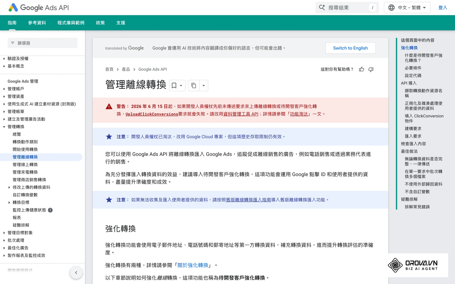Open 報表 in the sidebar
This screenshot has width=455, height=284.
pyautogui.click(x=17, y=218)
